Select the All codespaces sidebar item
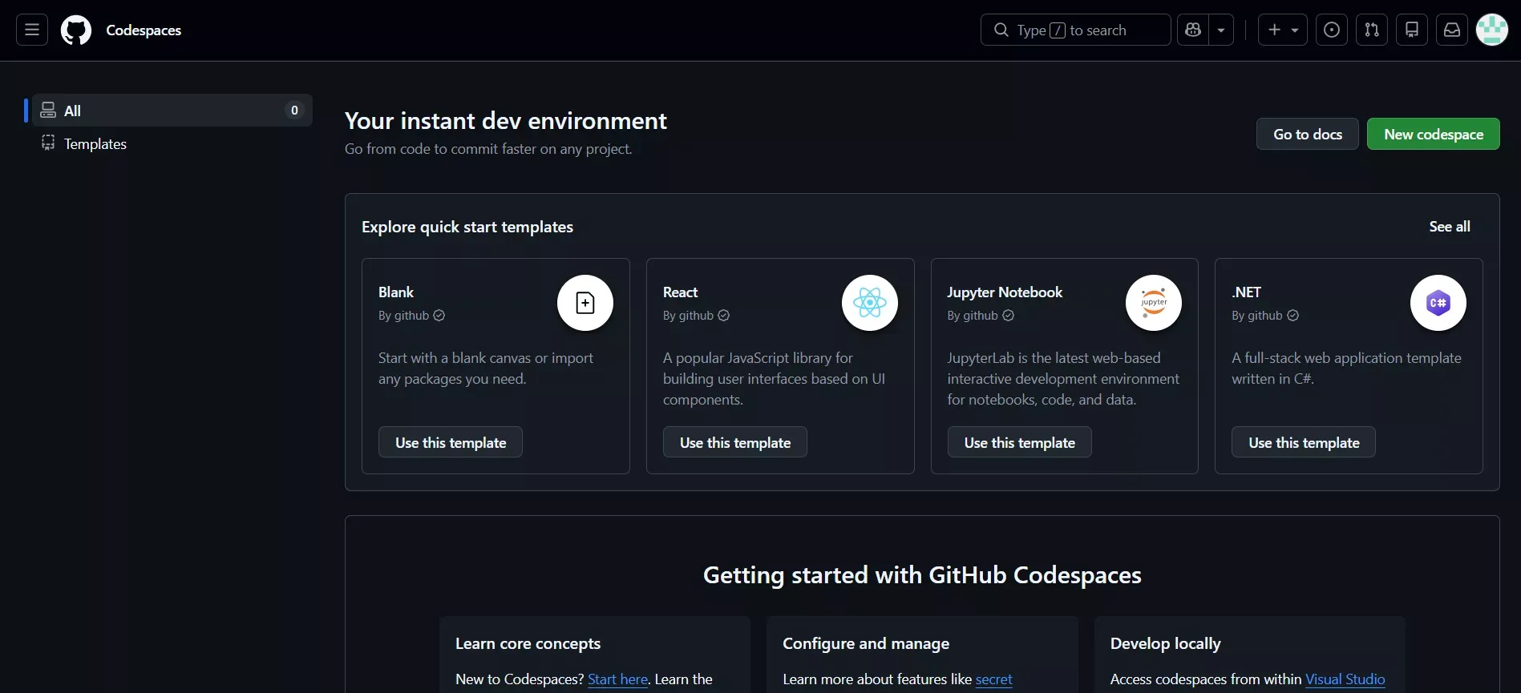The image size is (1521, 693). point(172,111)
